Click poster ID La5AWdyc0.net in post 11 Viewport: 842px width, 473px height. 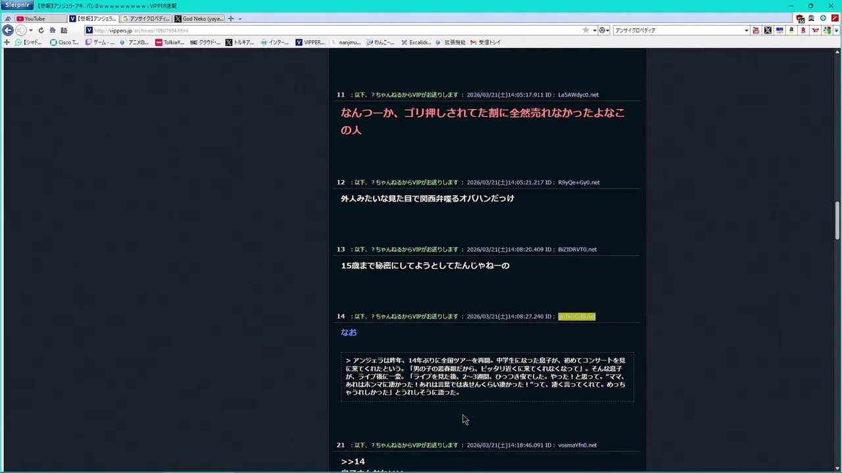(578, 95)
